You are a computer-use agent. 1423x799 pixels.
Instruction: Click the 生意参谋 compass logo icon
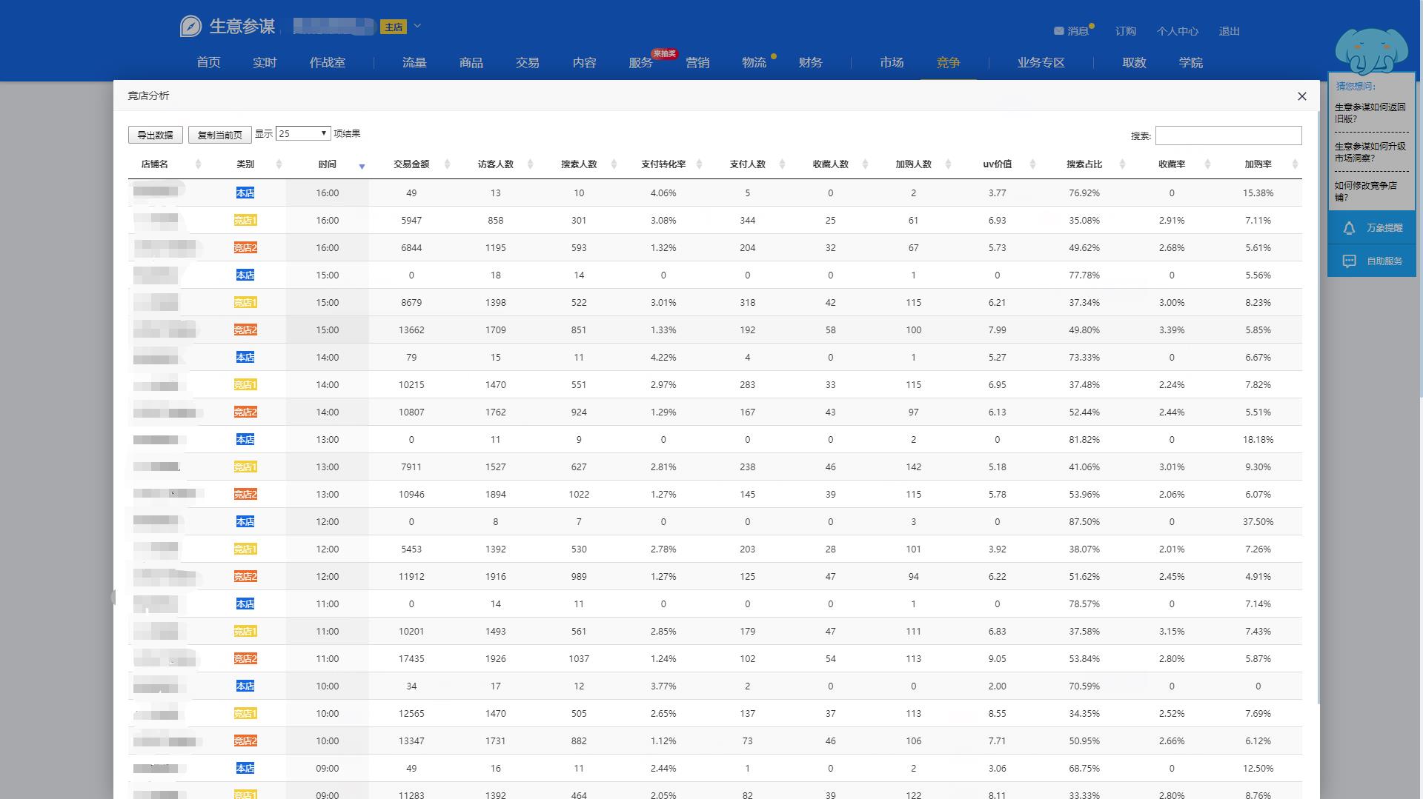pyautogui.click(x=190, y=27)
